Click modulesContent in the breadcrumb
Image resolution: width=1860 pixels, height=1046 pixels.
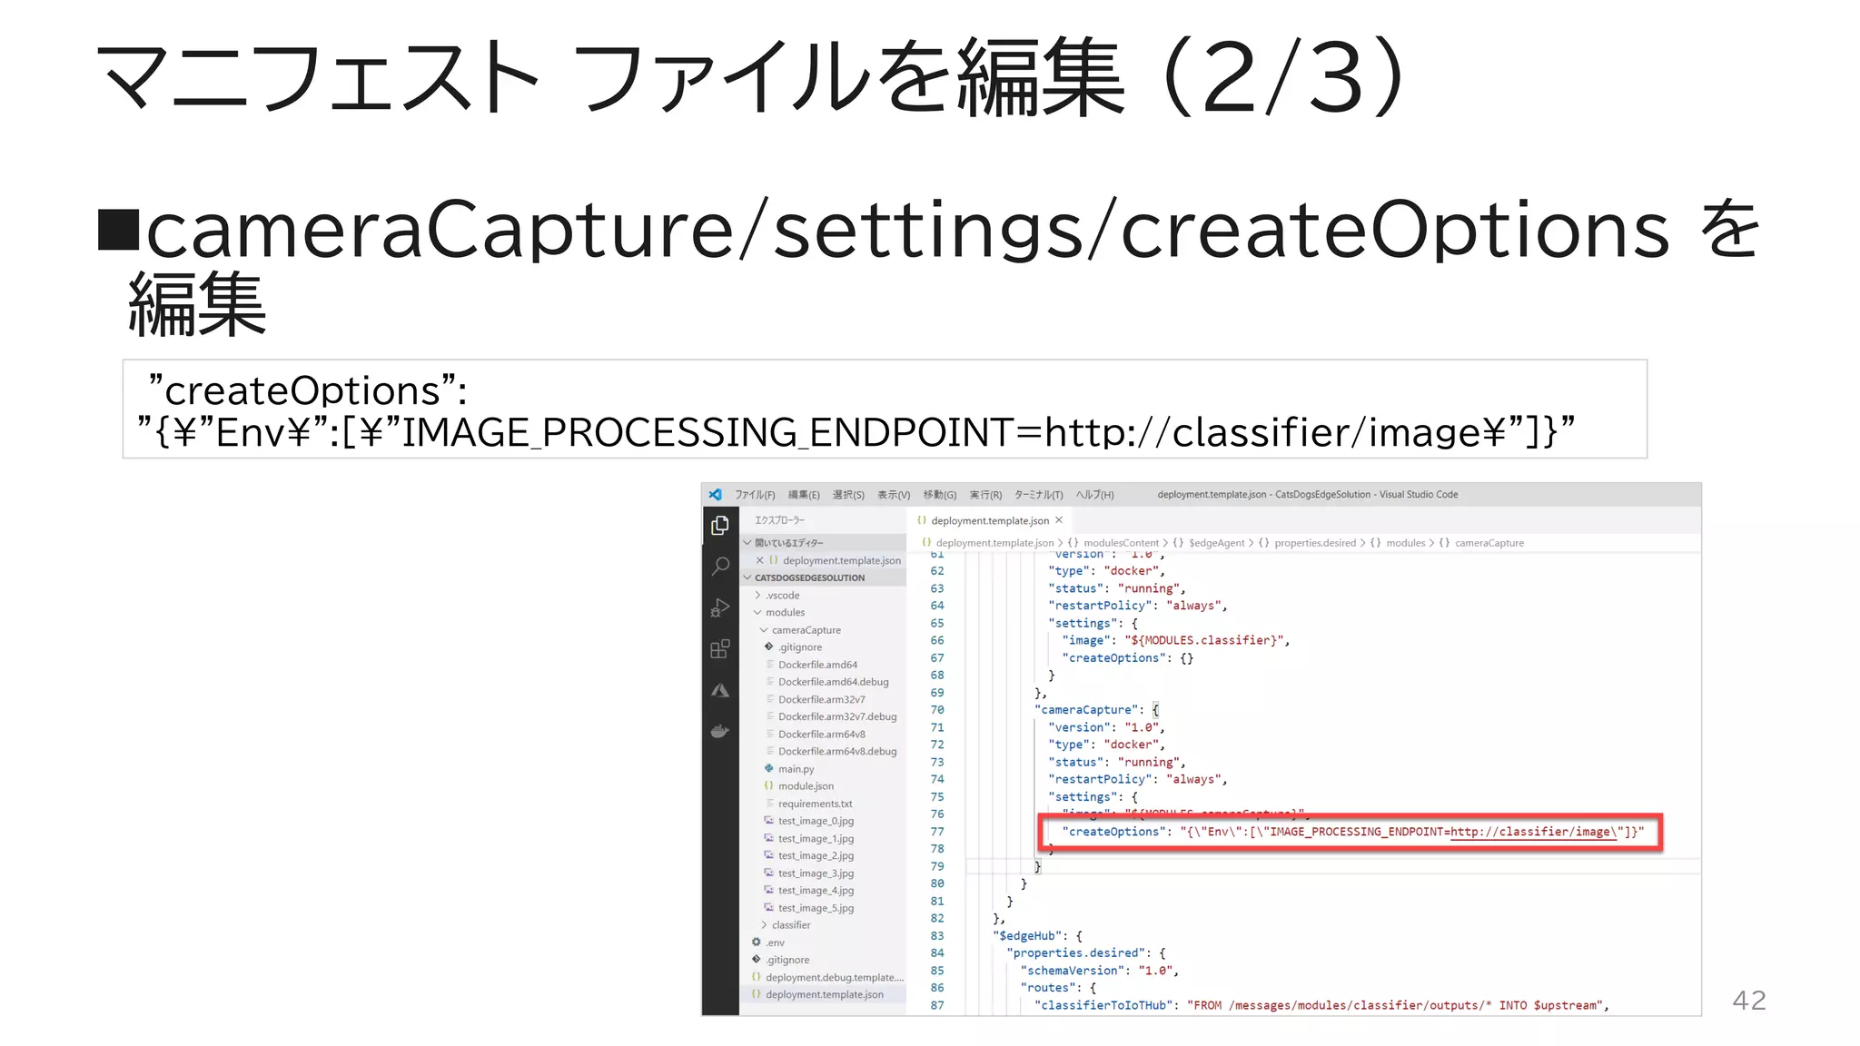1122,543
